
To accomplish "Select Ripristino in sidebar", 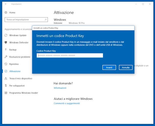I will (x=14, y=64).
